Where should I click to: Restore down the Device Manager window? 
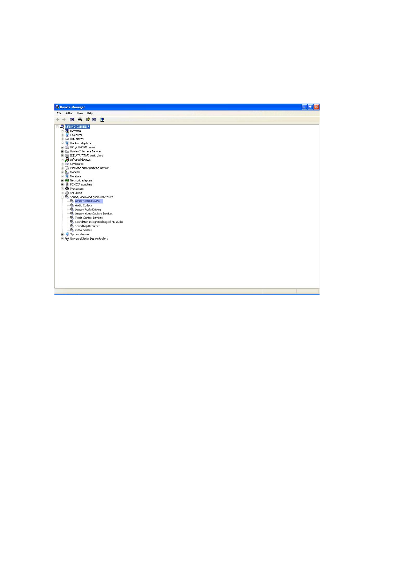click(310, 107)
